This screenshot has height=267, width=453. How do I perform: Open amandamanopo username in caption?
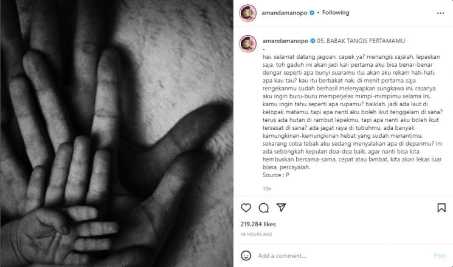coord(285,41)
